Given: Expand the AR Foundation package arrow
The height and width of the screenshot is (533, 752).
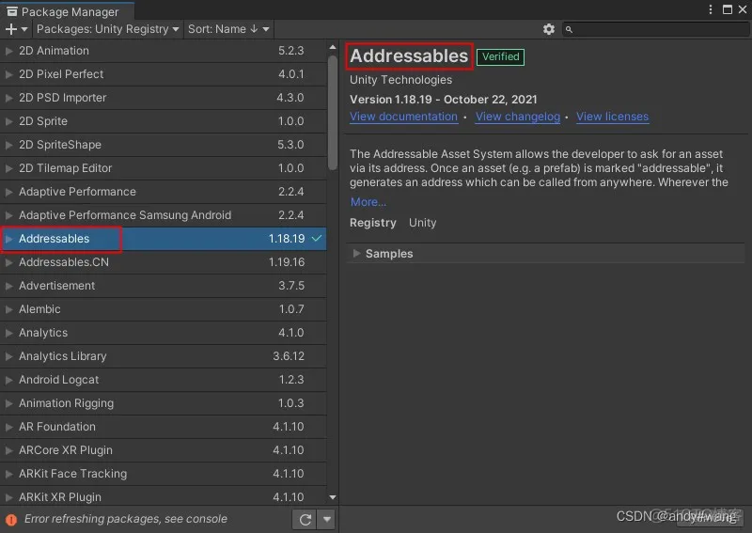Looking at the screenshot, I should click(x=8, y=427).
